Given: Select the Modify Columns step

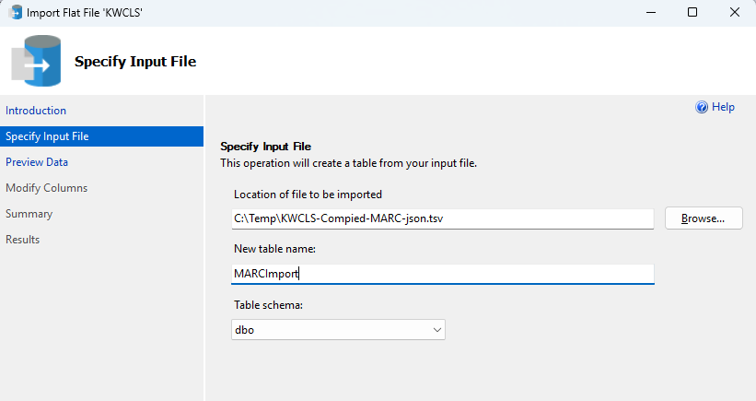Looking at the screenshot, I should (x=46, y=188).
